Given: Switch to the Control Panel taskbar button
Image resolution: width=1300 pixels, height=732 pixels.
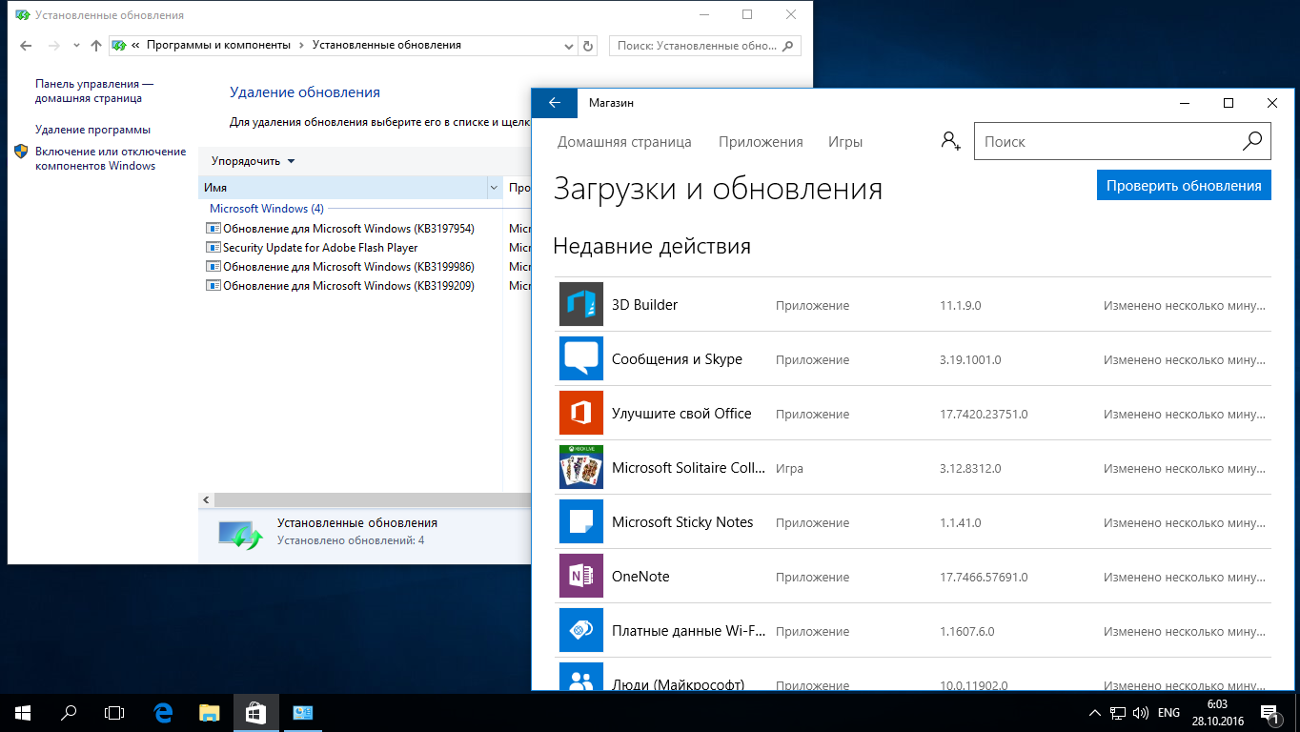Looking at the screenshot, I should point(302,712).
